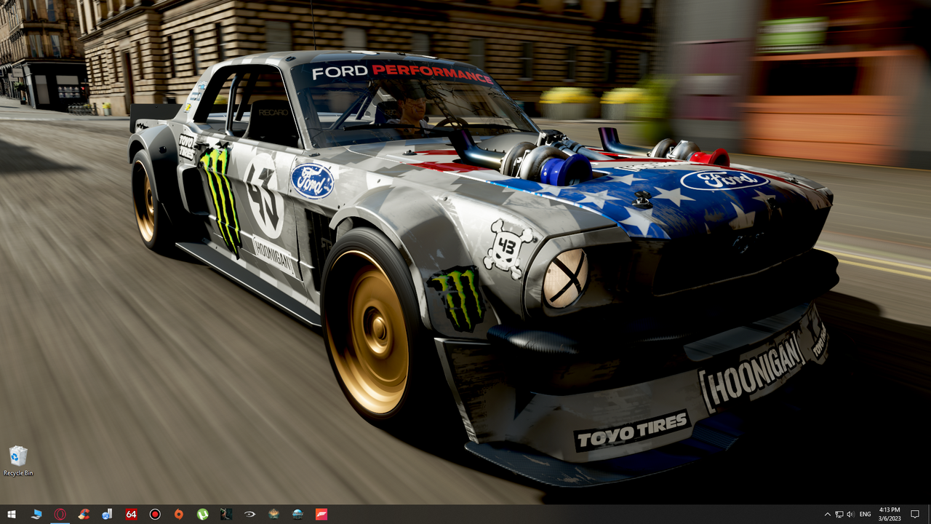Open the gold crest game icon in taskbar
The width and height of the screenshot is (931, 524).
point(273,514)
